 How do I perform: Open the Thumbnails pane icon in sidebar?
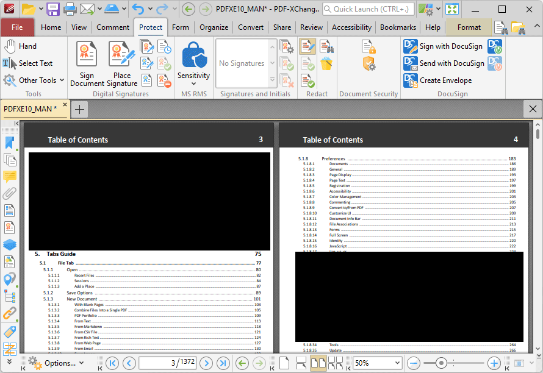pos(10,160)
